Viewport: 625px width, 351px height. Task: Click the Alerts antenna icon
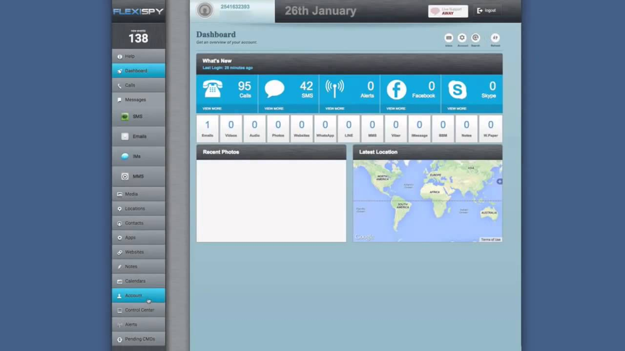pos(334,89)
